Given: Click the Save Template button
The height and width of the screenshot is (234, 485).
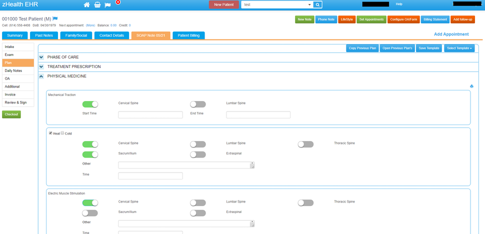Looking at the screenshot, I should click(x=429, y=48).
